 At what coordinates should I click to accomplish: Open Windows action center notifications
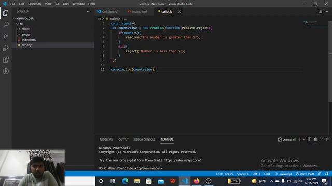pos(324,181)
